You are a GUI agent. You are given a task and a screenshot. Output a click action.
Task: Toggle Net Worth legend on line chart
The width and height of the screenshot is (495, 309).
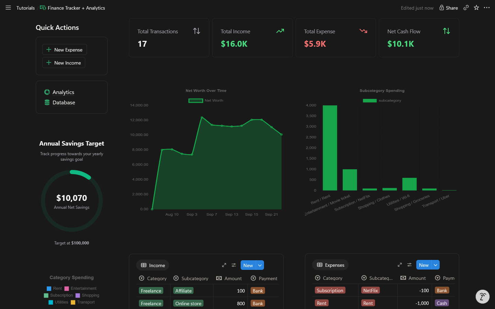206,101
